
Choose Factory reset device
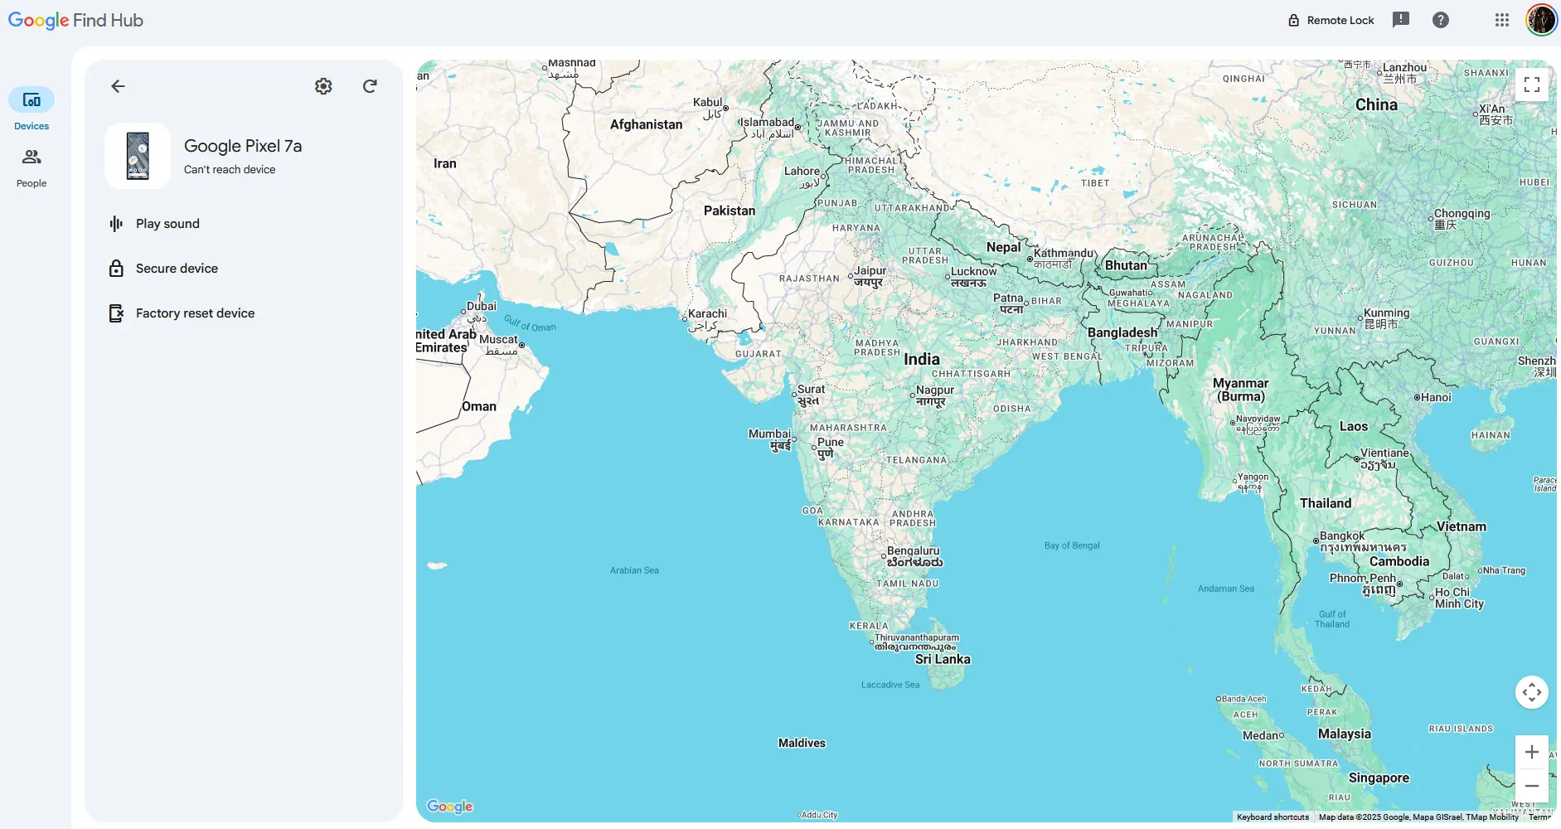193,313
